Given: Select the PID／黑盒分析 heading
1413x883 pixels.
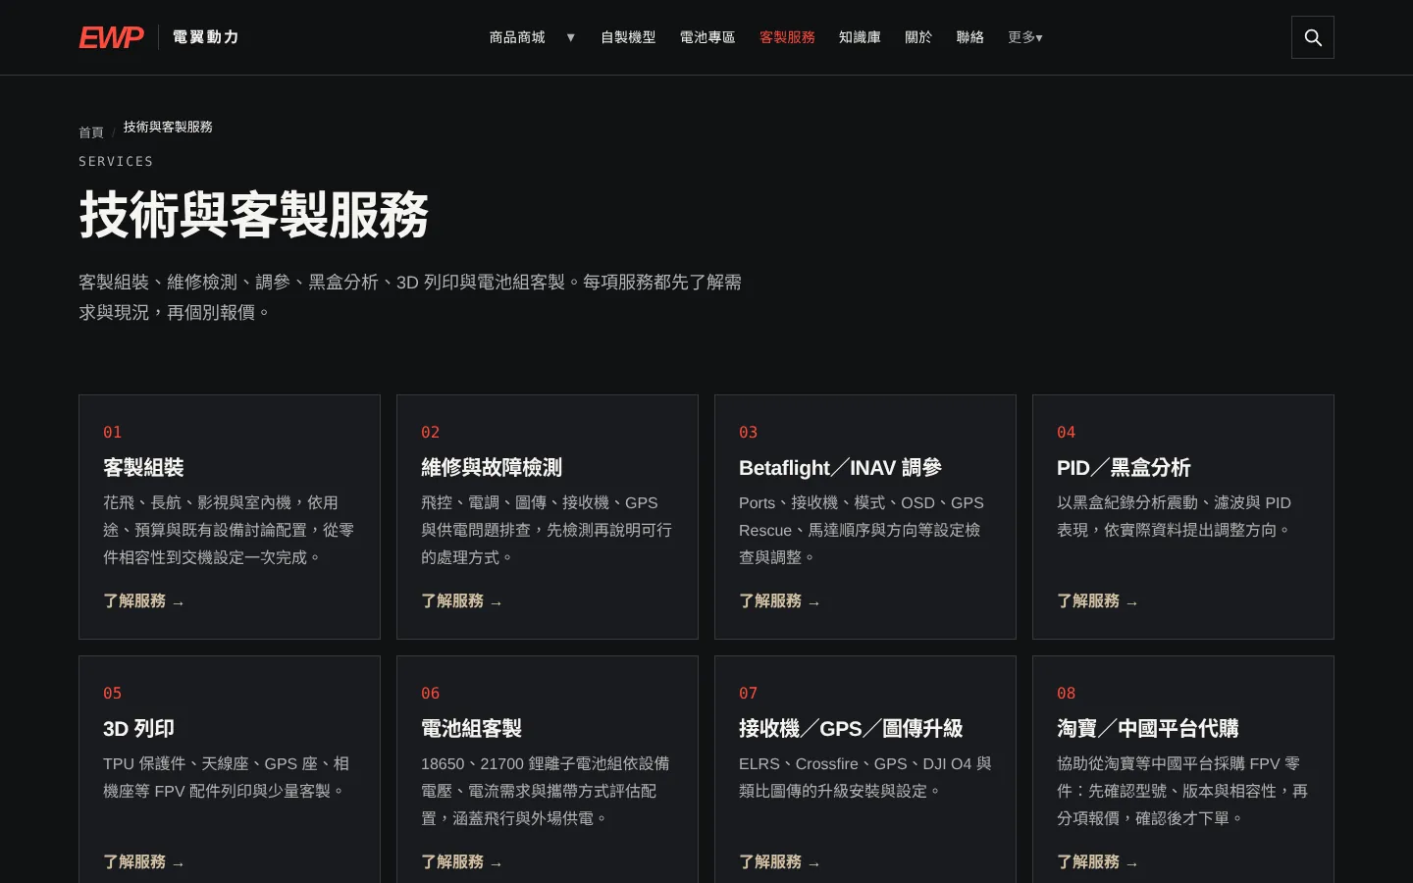Looking at the screenshot, I should click(x=1124, y=468).
